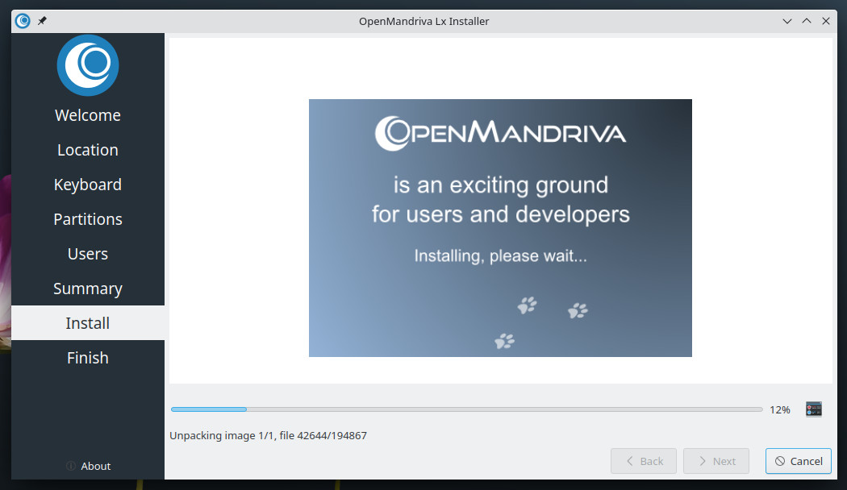Maximize the installer window

[807, 21]
